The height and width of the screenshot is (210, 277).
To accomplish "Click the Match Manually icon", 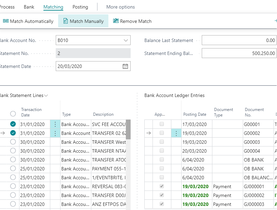I will click(x=66, y=21).
